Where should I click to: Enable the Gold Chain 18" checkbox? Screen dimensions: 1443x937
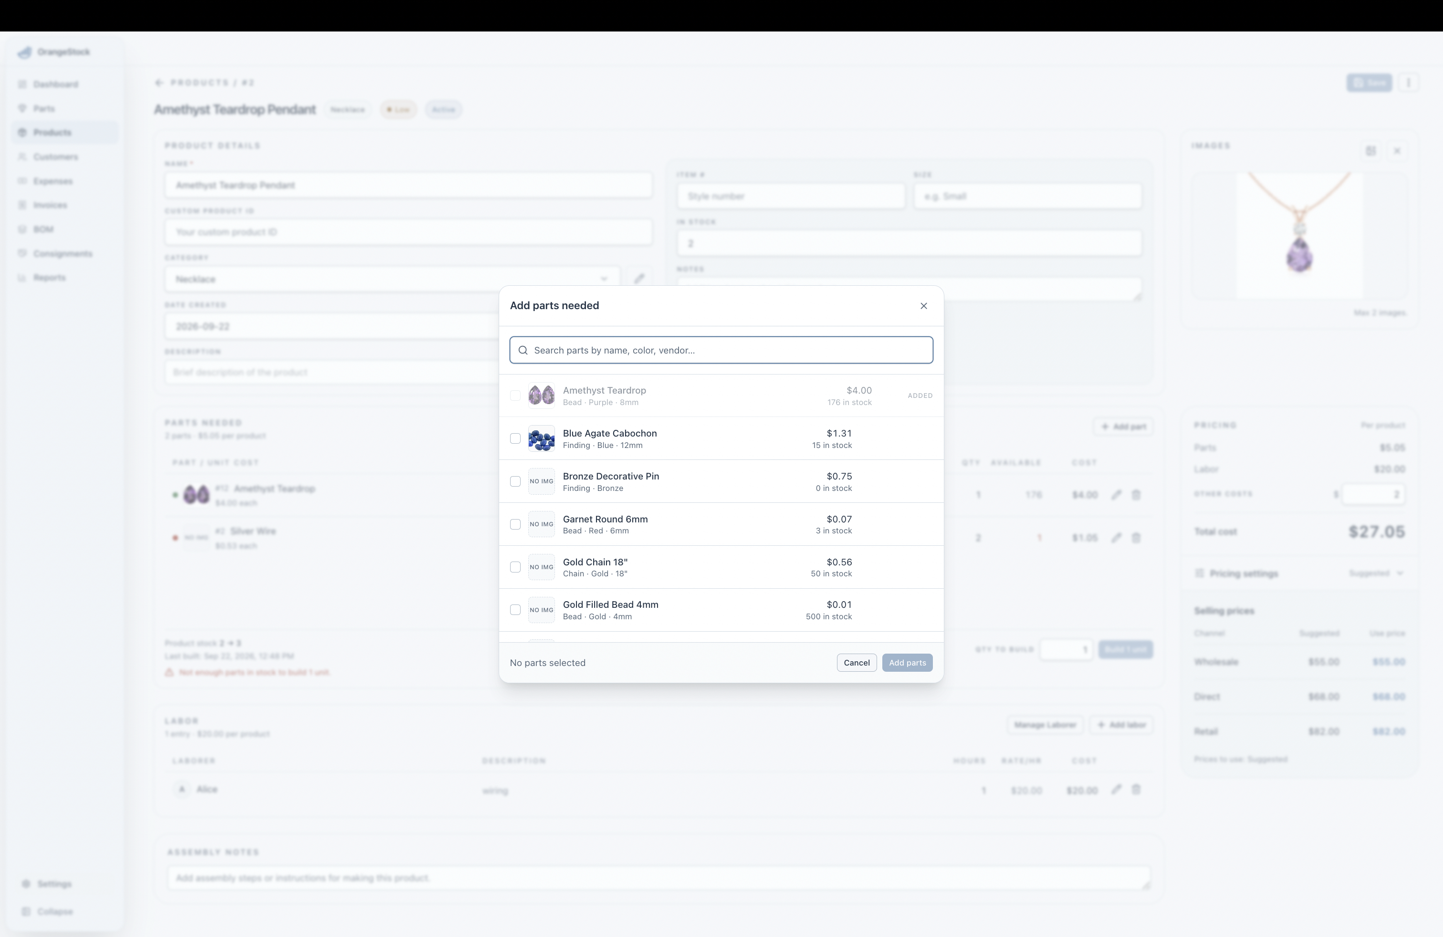click(x=515, y=567)
